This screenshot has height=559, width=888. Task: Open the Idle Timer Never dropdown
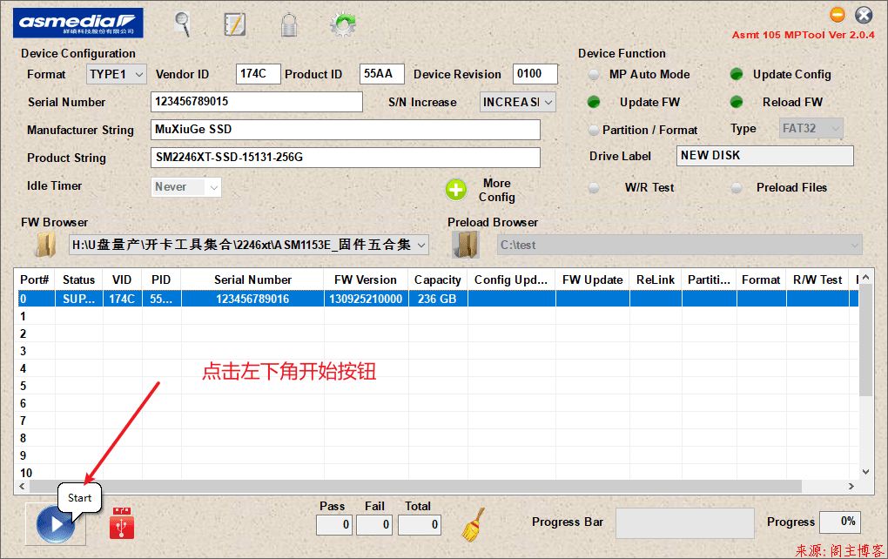[x=185, y=187]
